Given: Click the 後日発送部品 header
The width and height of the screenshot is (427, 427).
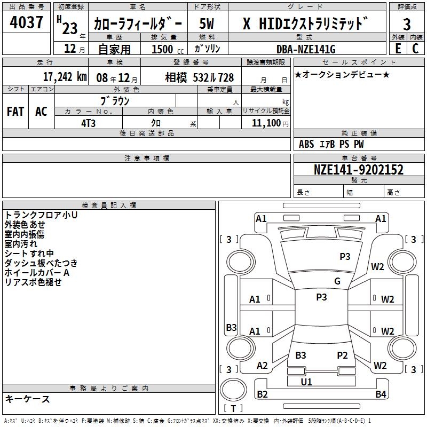Looking at the screenshot, I should (146, 133).
